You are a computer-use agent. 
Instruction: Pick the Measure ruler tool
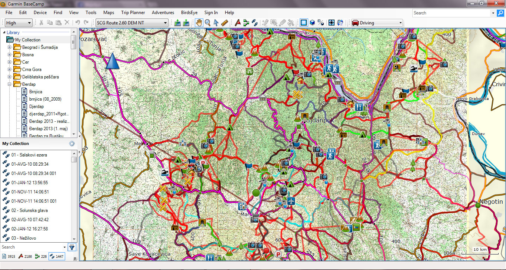pyautogui.click(x=224, y=23)
